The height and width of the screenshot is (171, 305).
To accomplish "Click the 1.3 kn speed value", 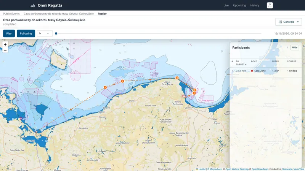I will [275, 71].
